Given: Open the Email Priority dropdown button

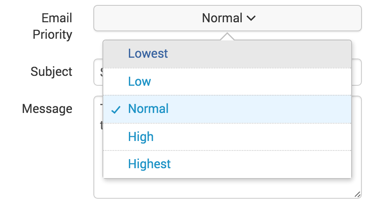Looking at the screenshot, I should [228, 18].
